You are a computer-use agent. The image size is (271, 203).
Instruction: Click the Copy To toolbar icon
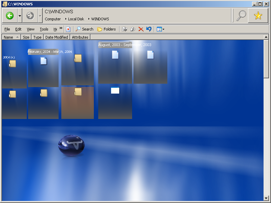tap(133, 29)
